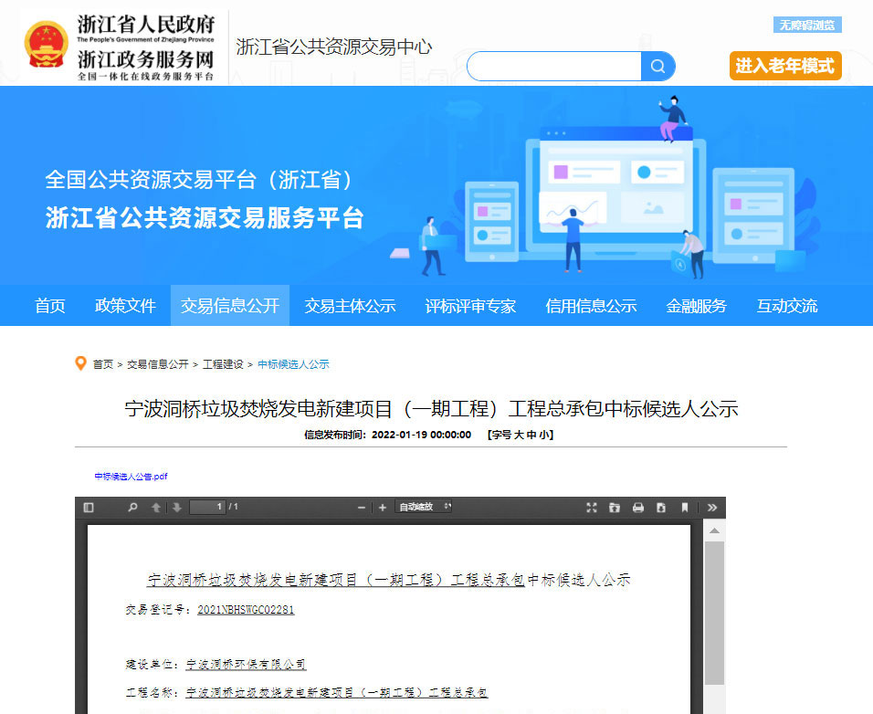Click the site search input field
The image size is (873, 714).
click(x=554, y=67)
